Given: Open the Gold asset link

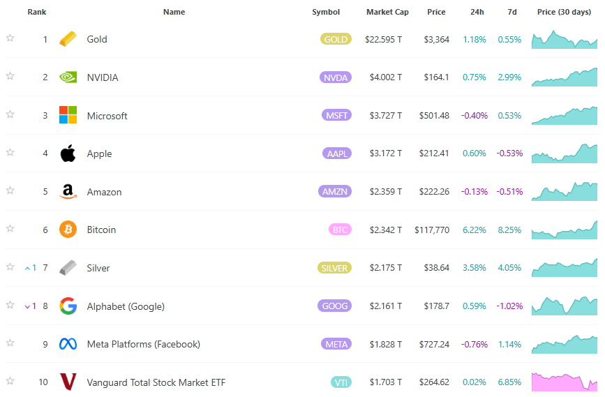Looking at the screenshot, I should [97, 39].
